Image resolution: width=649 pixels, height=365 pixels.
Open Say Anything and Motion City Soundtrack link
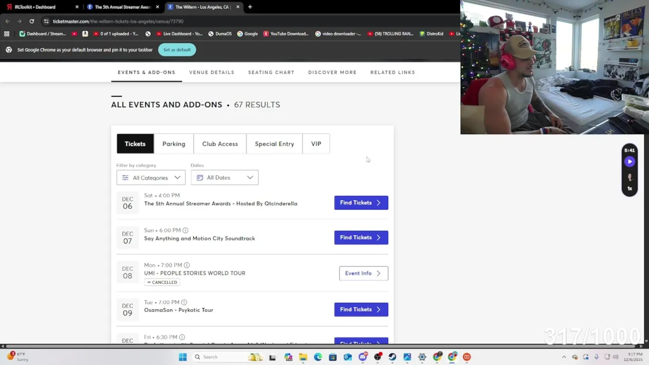click(x=199, y=239)
